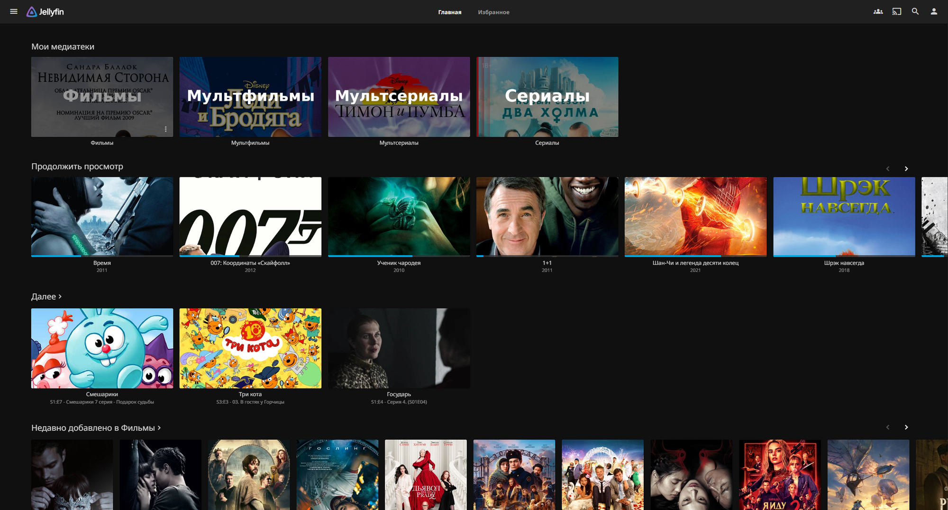Resume the 1+1 movie thumbnail
Image resolution: width=948 pixels, height=510 pixels.
[547, 216]
